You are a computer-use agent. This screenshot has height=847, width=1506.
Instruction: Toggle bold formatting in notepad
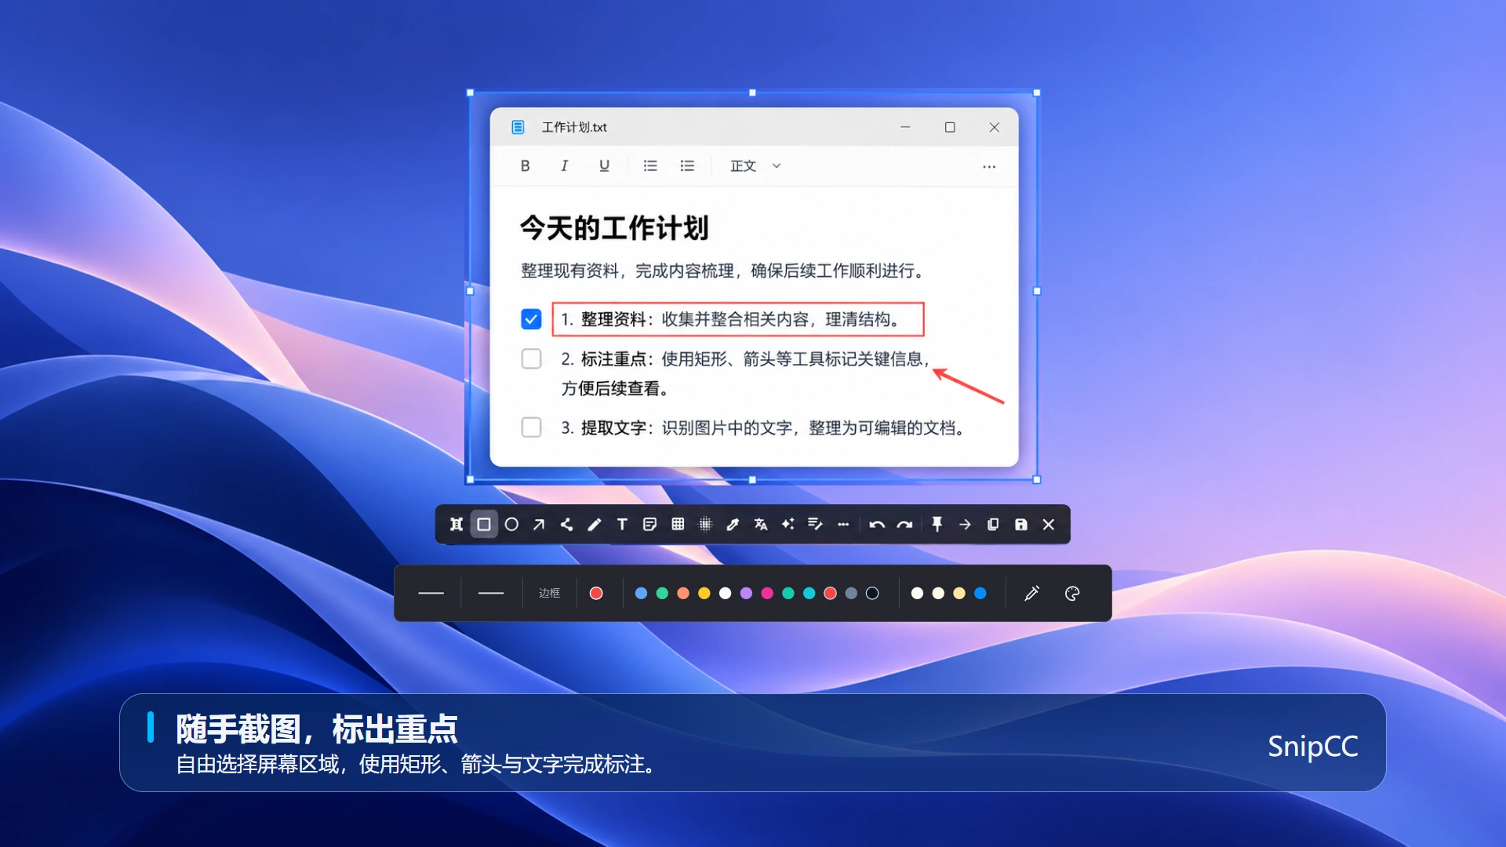[526, 166]
